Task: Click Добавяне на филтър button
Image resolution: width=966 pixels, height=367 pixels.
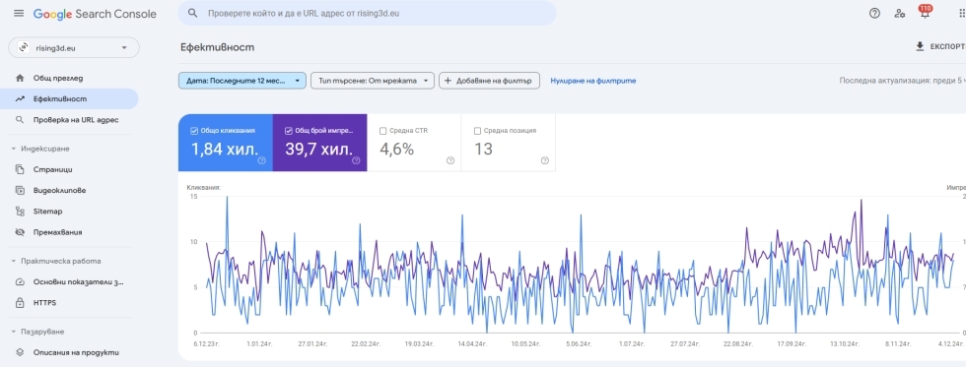Action: coord(489,81)
